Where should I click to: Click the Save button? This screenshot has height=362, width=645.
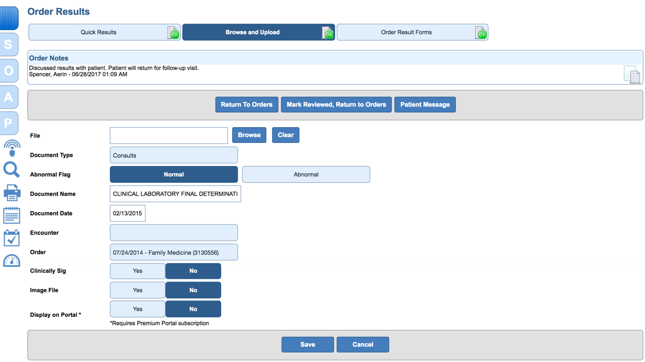(x=307, y=344)
